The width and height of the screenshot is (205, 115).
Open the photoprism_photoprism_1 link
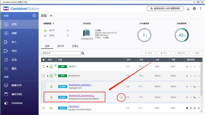[x=82, y=96]
